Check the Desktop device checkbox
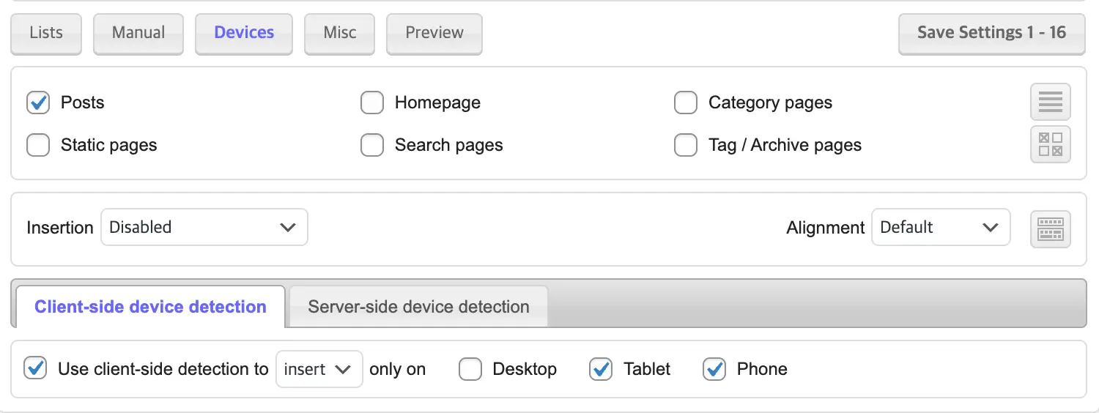Image resolution: width=1099 pixels, height=413 pixels. 470,369
